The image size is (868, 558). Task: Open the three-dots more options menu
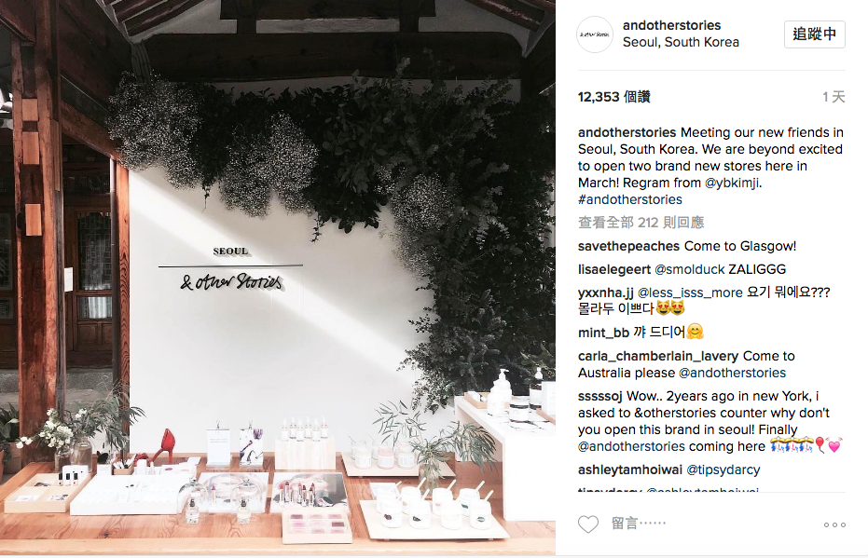(x=834, y=524)
